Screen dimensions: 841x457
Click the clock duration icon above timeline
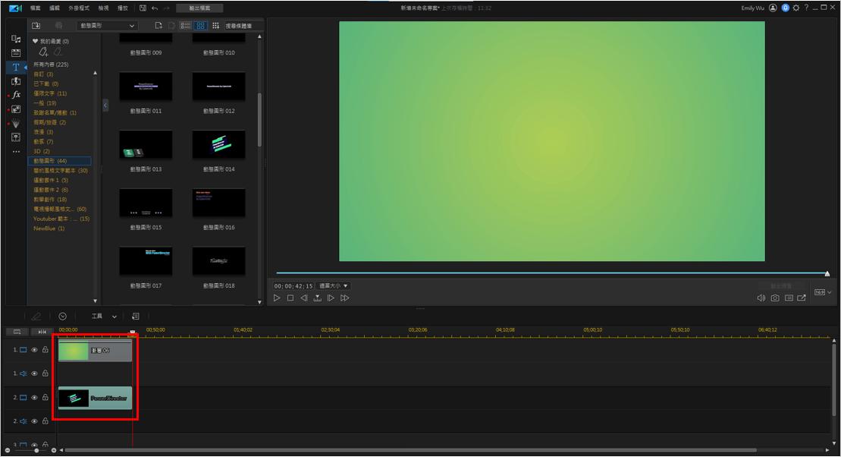click(63, 317)
